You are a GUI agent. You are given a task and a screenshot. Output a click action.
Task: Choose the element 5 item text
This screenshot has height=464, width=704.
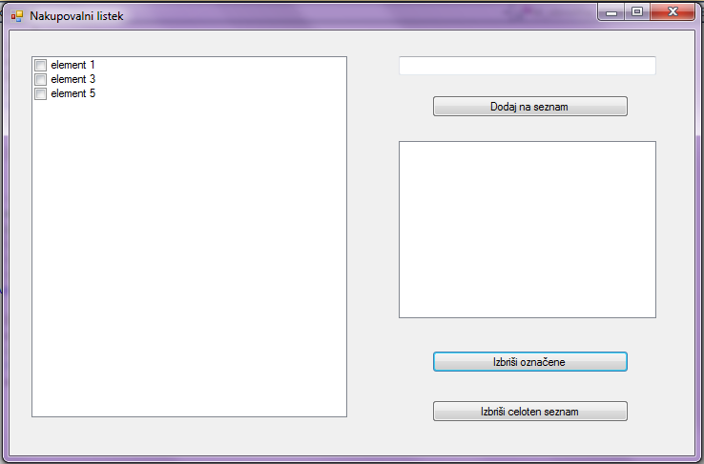[x=72, y=93]
